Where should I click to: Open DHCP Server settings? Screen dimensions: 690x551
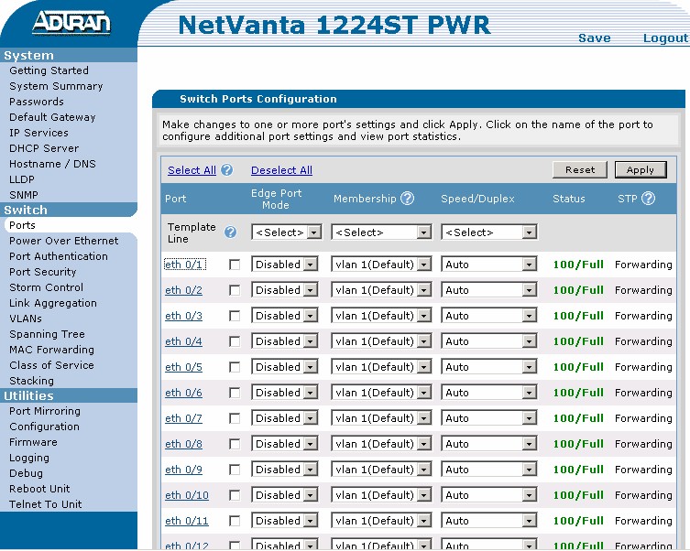(44, 148)
